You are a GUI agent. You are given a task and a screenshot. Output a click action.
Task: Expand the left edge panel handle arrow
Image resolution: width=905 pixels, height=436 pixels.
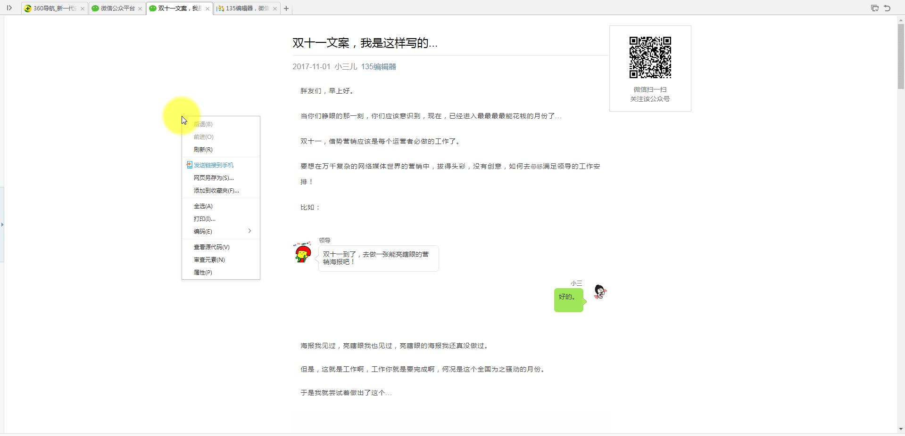tap(2, 225)
